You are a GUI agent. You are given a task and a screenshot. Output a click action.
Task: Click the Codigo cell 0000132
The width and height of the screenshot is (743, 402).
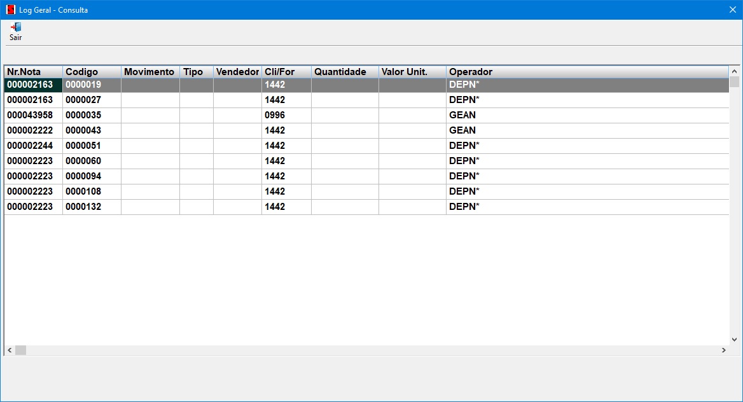coord(92,206)
